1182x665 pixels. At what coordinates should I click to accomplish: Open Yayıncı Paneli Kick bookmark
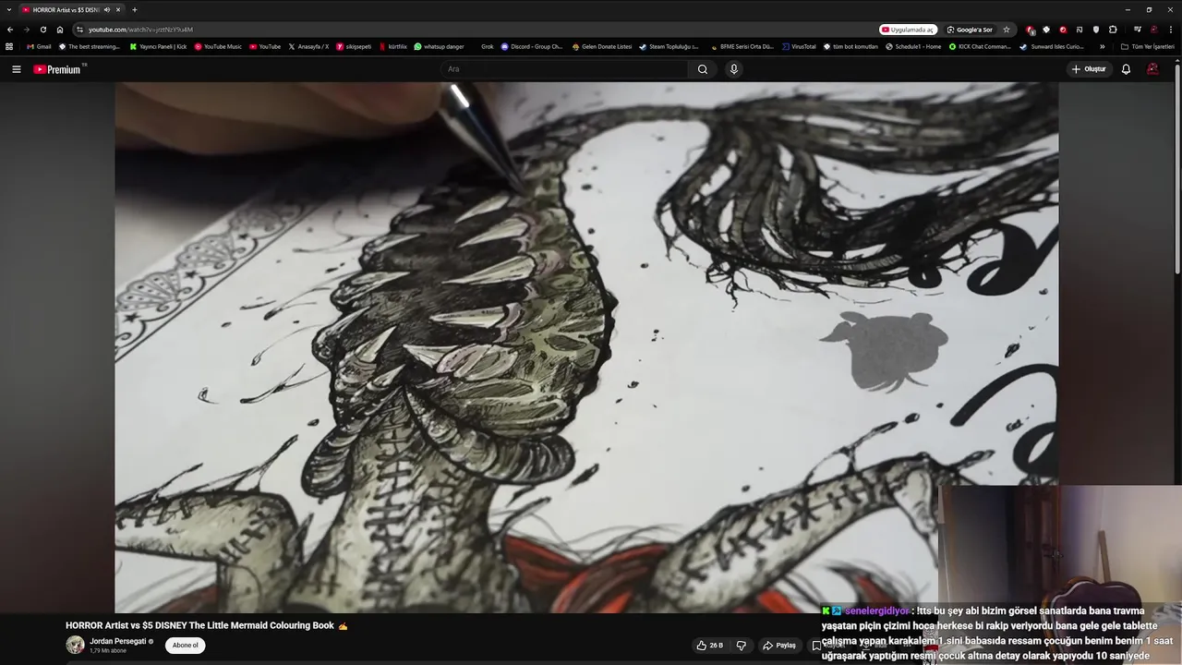coord(158,46)
